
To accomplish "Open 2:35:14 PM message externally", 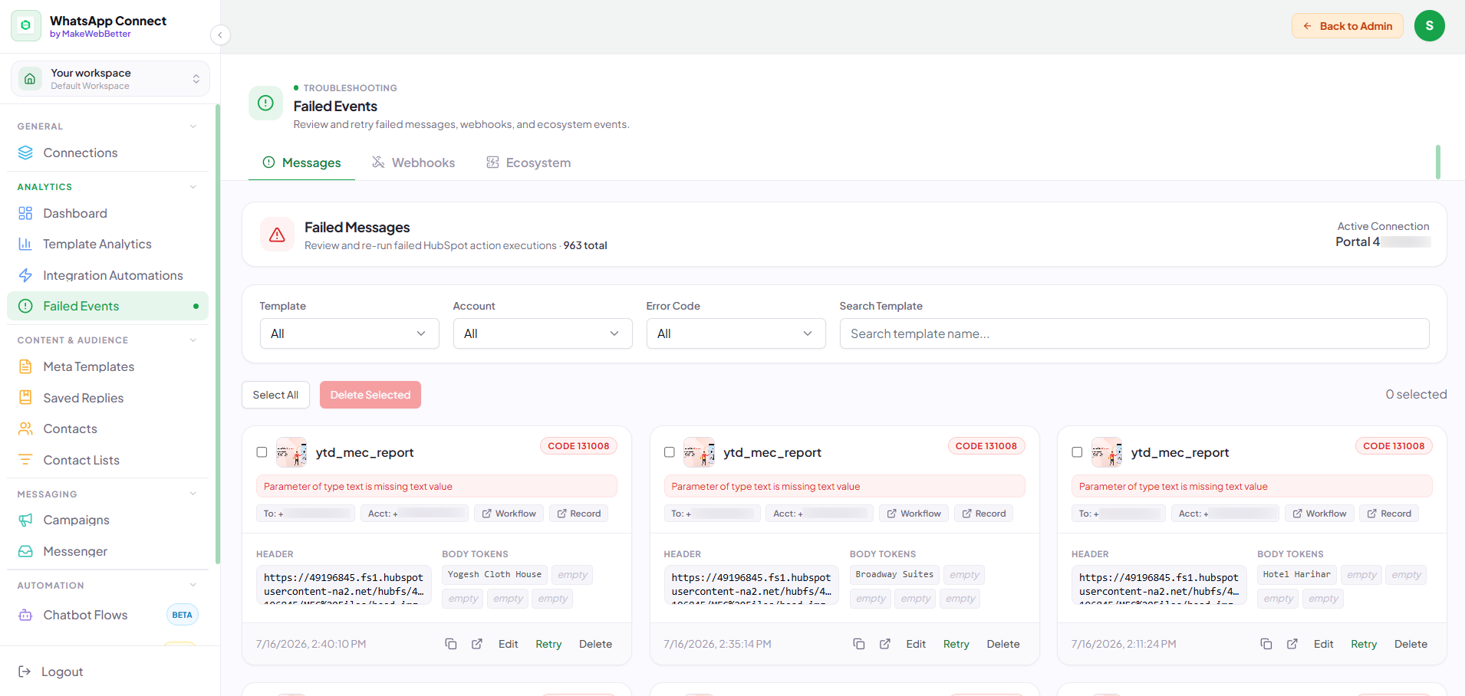I will [x=885, y=644].
